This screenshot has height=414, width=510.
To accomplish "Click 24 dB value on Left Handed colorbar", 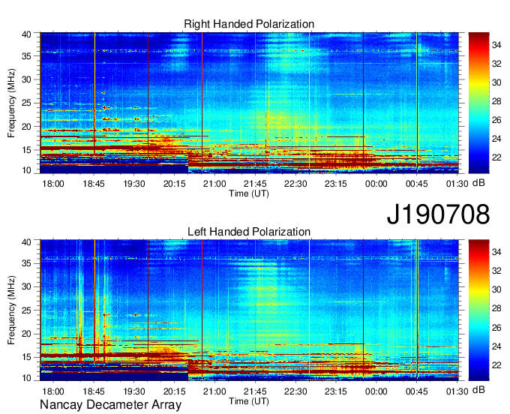I will pyautogui.click(x=496, y=346).
